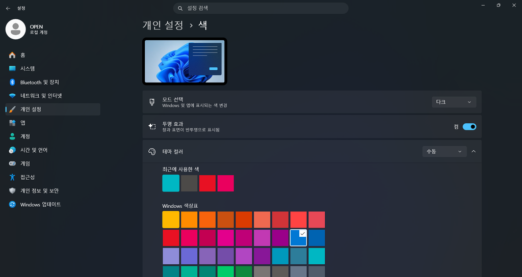Minimize the Settings window
The height and width of the screenshot is (277, 522).
point(483,5)
